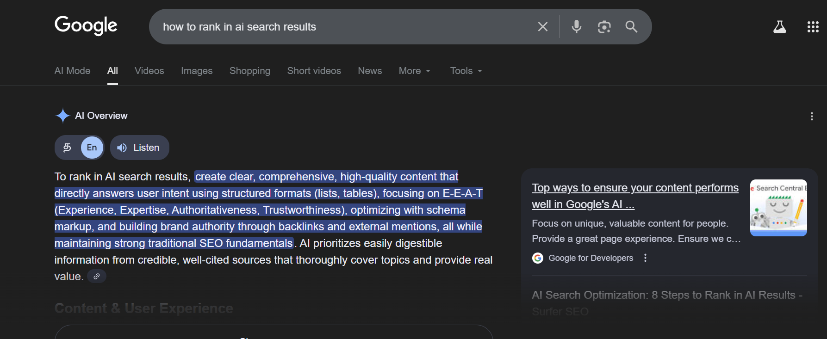
Task: Clear the search box text
Action: (543, 27)
